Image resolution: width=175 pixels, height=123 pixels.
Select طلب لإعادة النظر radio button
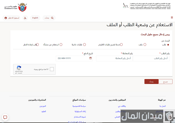point(37,45)
